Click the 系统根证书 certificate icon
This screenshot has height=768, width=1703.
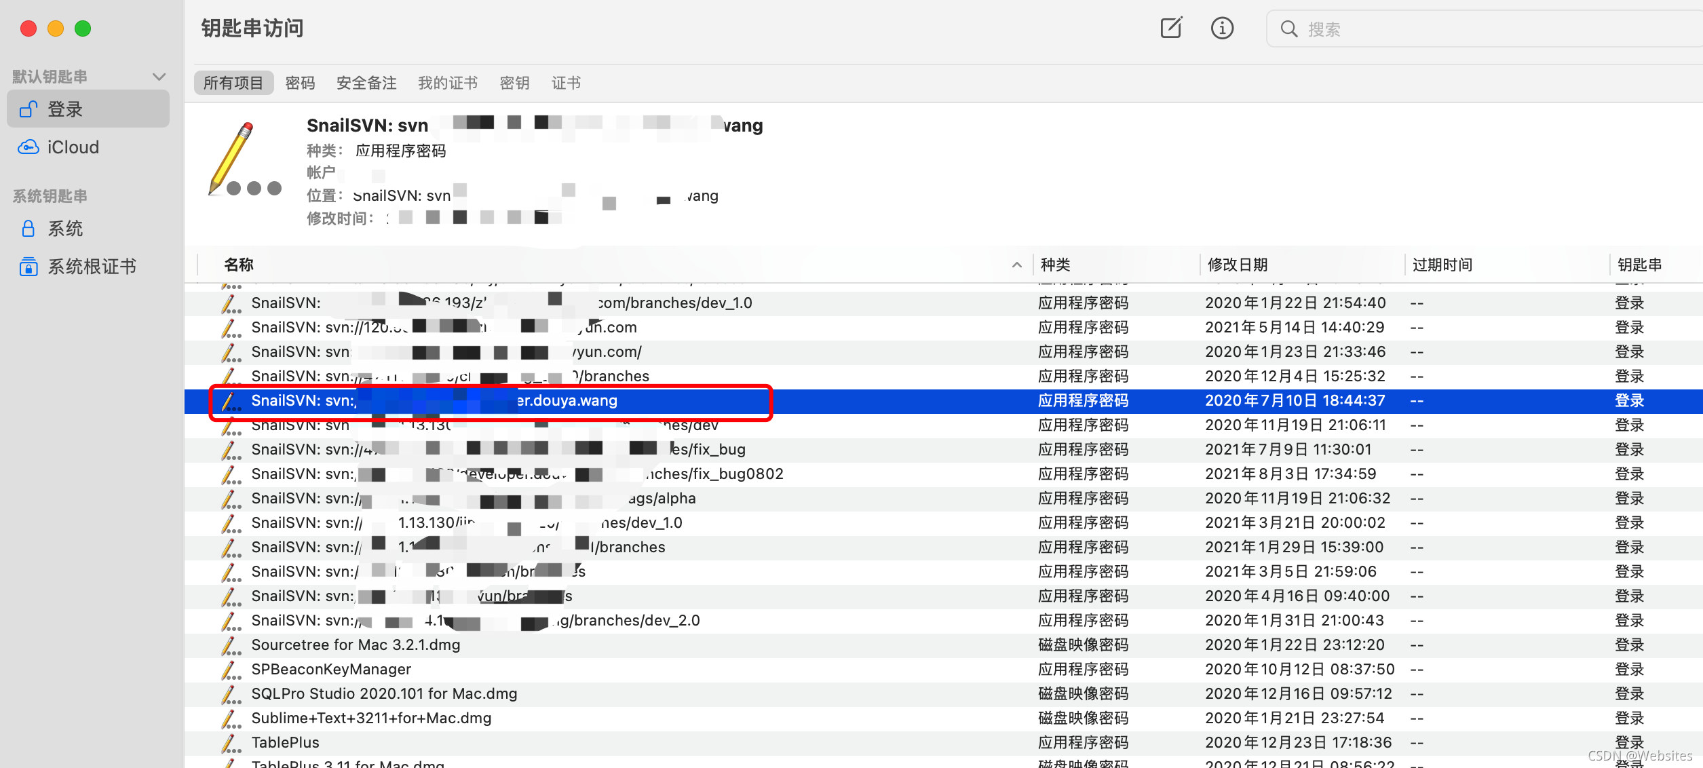coord(28,266)
